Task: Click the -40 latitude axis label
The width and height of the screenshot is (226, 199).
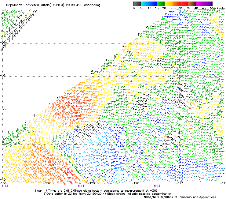Action: [3, 179]
